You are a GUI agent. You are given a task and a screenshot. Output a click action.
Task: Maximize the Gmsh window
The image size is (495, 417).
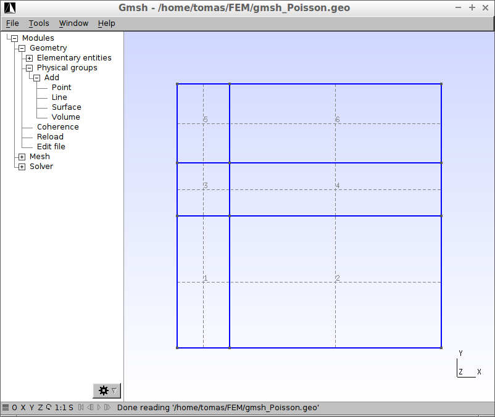pyautogui.click(x=472, y=7)
